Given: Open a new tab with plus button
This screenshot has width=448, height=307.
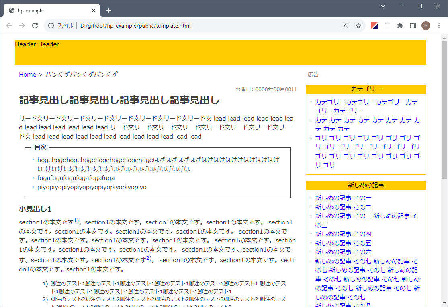Looking at the screenshot, I should 108,10.
